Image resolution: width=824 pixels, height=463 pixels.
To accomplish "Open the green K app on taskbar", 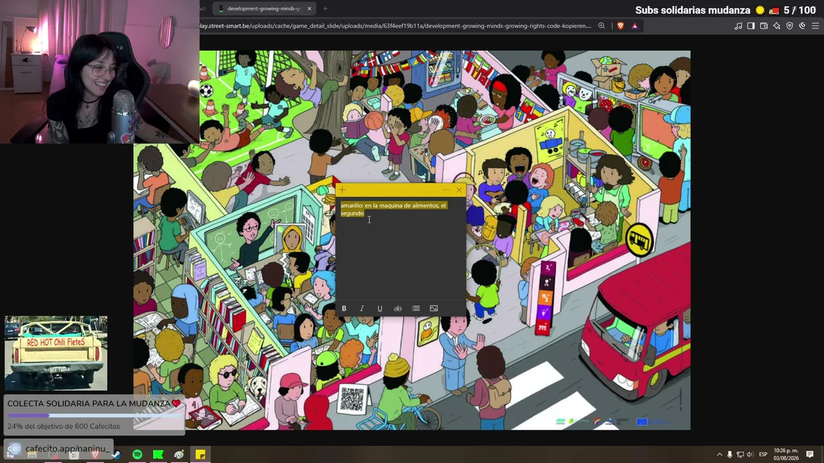I will [x=158, y=455].
